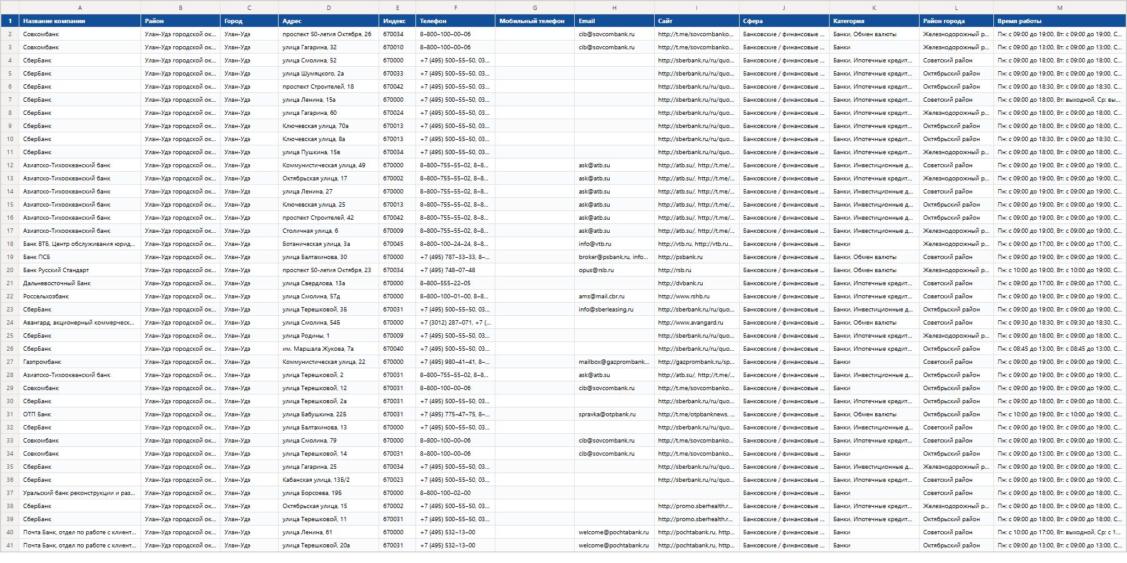
Task: Select the email cell 'opus@rsb.ru'
Action: coord(614,270)
